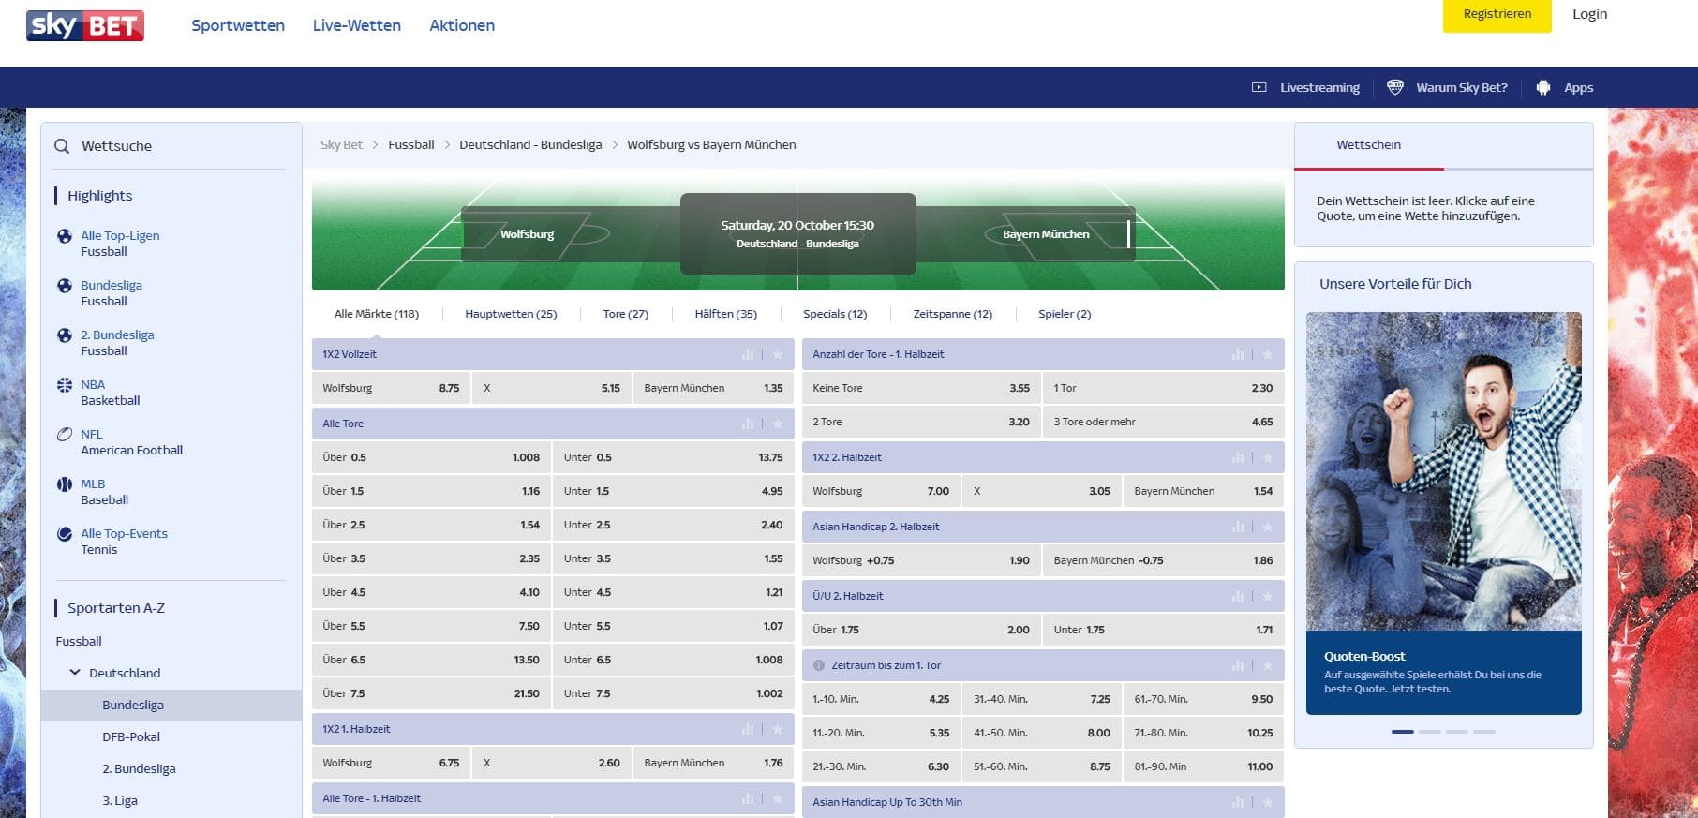The image size is (1698, 818).
Task: Open statistics icon for Asian Handicap 2. Halbzeit
Action: click(1238, 527)
